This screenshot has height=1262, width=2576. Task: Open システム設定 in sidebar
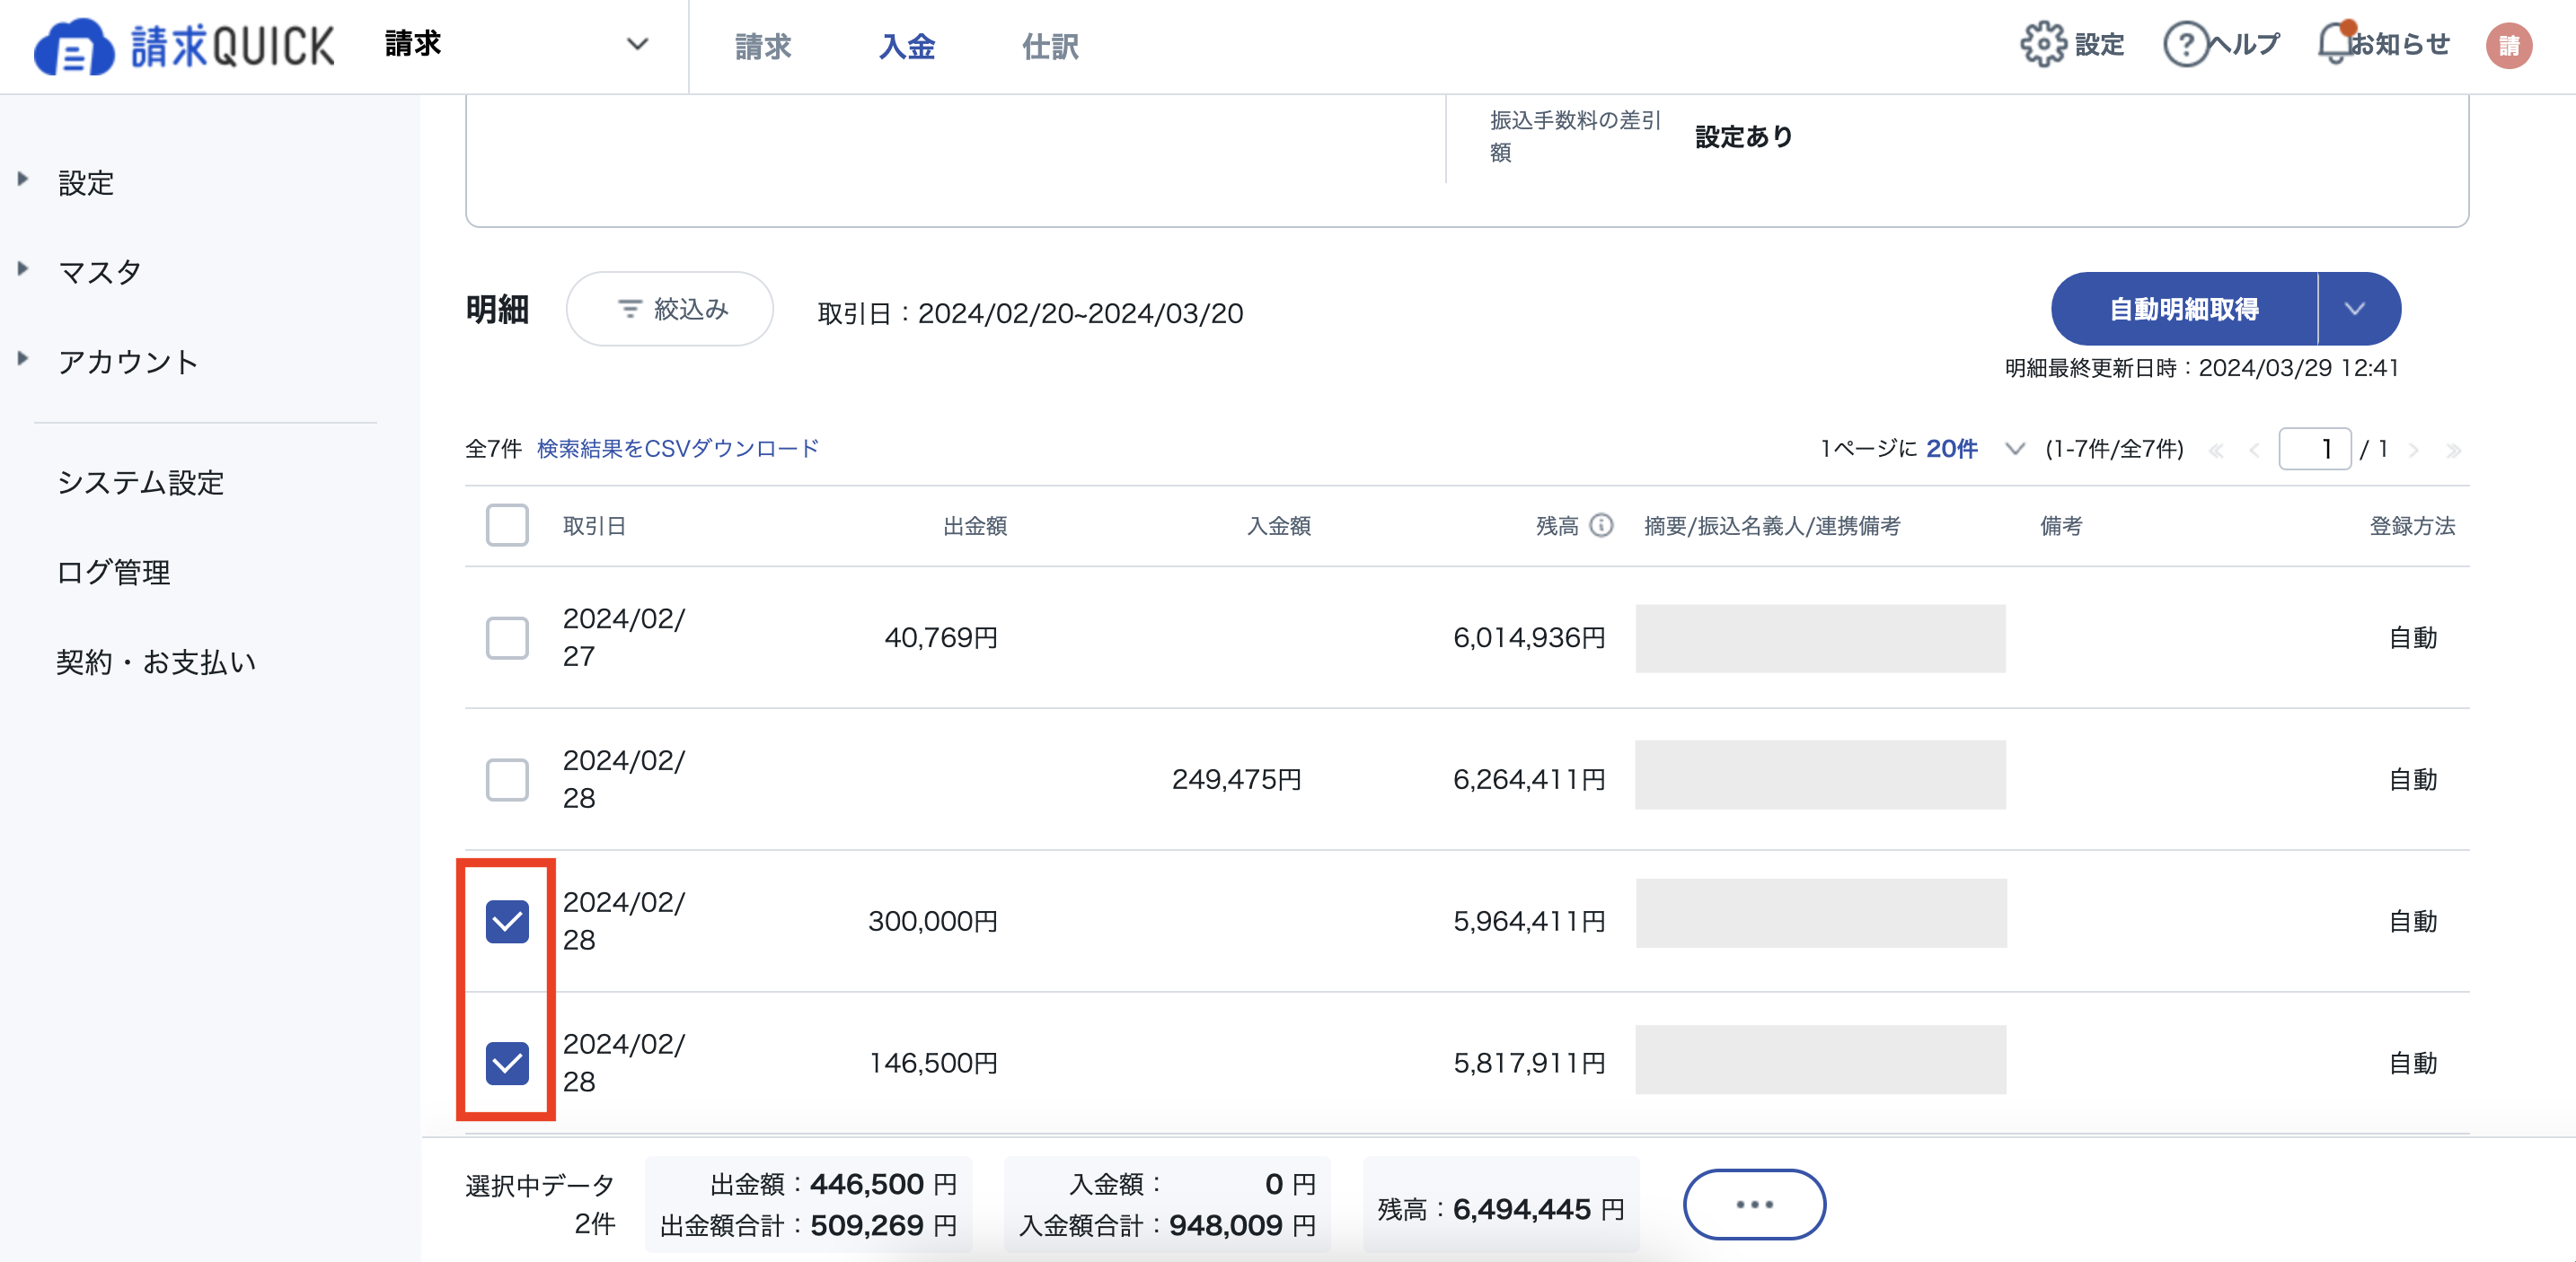[140, 483]
